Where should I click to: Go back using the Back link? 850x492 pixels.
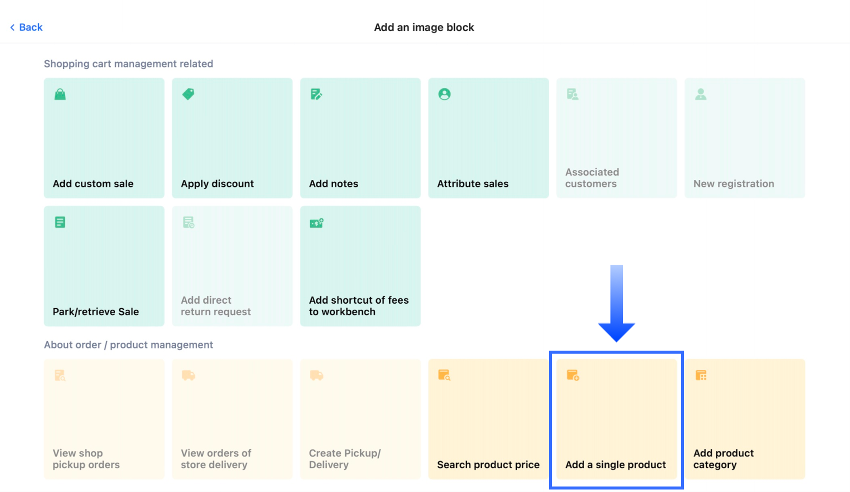click(x=26, y=27)
